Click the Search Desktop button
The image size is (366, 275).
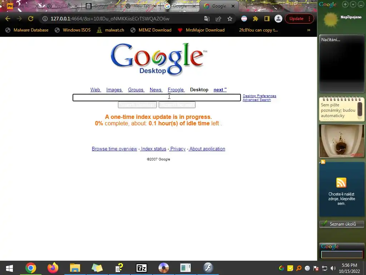[137, 105]
